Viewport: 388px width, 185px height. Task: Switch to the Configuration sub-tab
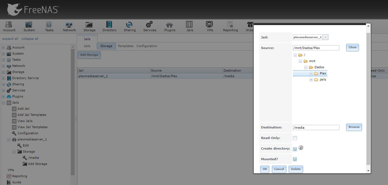(x=147, y=46)
